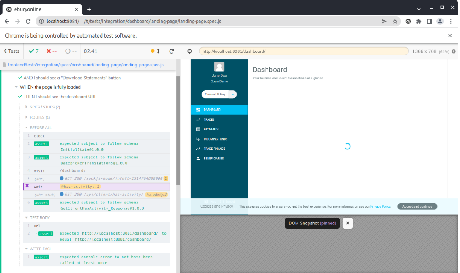
Task: Click Jane Doe user avatar in sidebar
Action: [219, 67]
